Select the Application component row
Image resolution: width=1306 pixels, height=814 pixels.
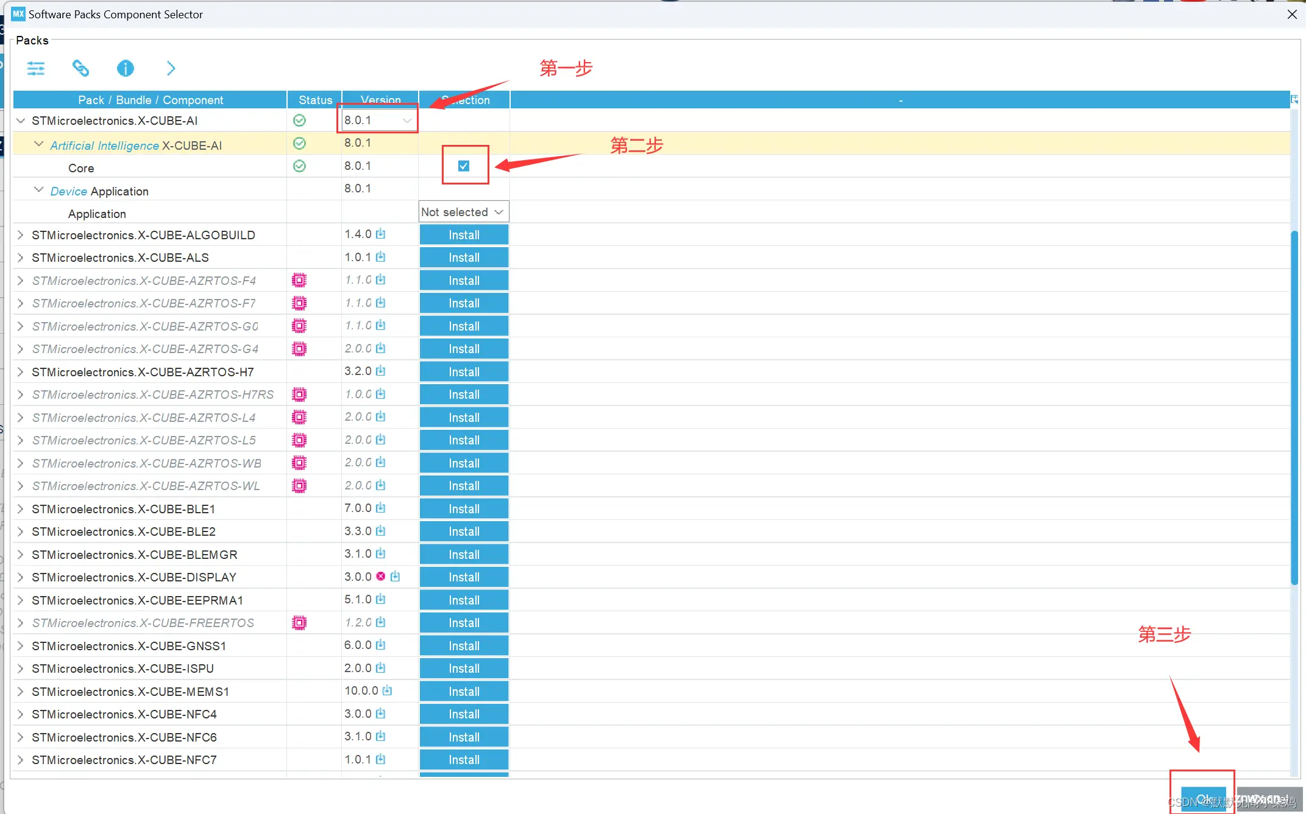tap(651, 213)
